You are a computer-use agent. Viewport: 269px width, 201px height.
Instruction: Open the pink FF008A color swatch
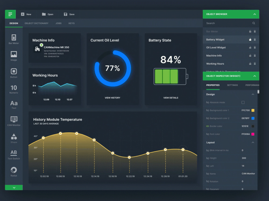[x=253, y=134]
